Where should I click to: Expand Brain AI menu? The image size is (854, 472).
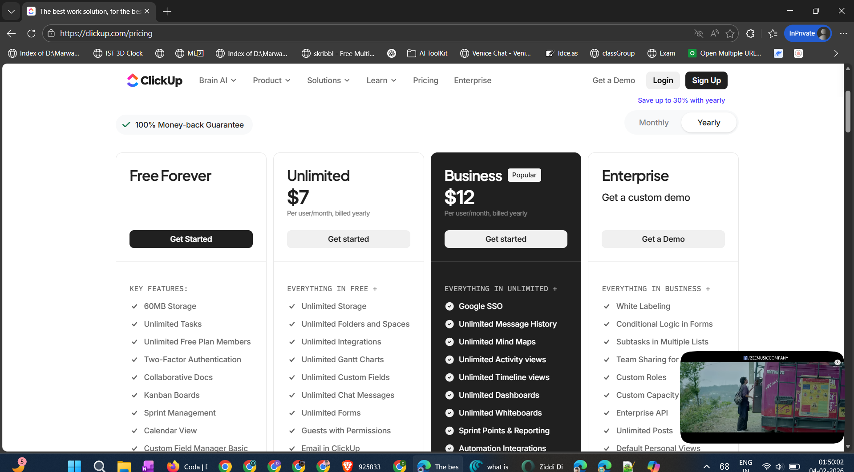pyautogui.click(x=218, y=80)
